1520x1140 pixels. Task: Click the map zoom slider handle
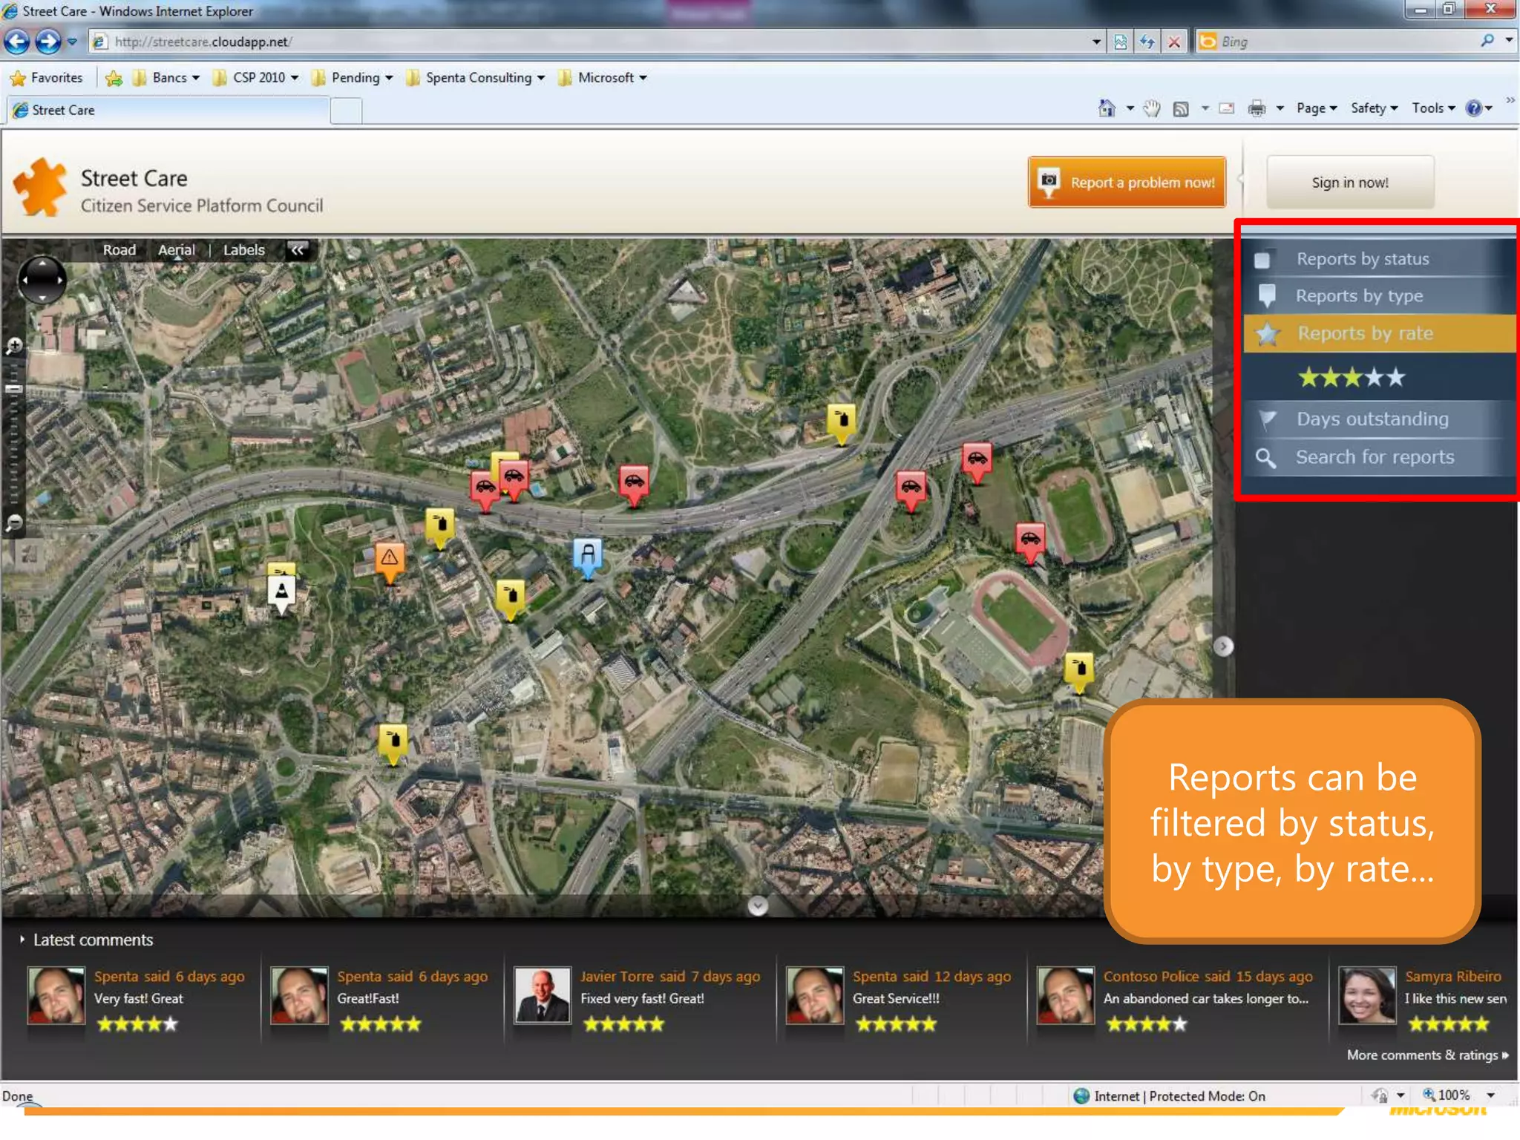click(13, 388)
